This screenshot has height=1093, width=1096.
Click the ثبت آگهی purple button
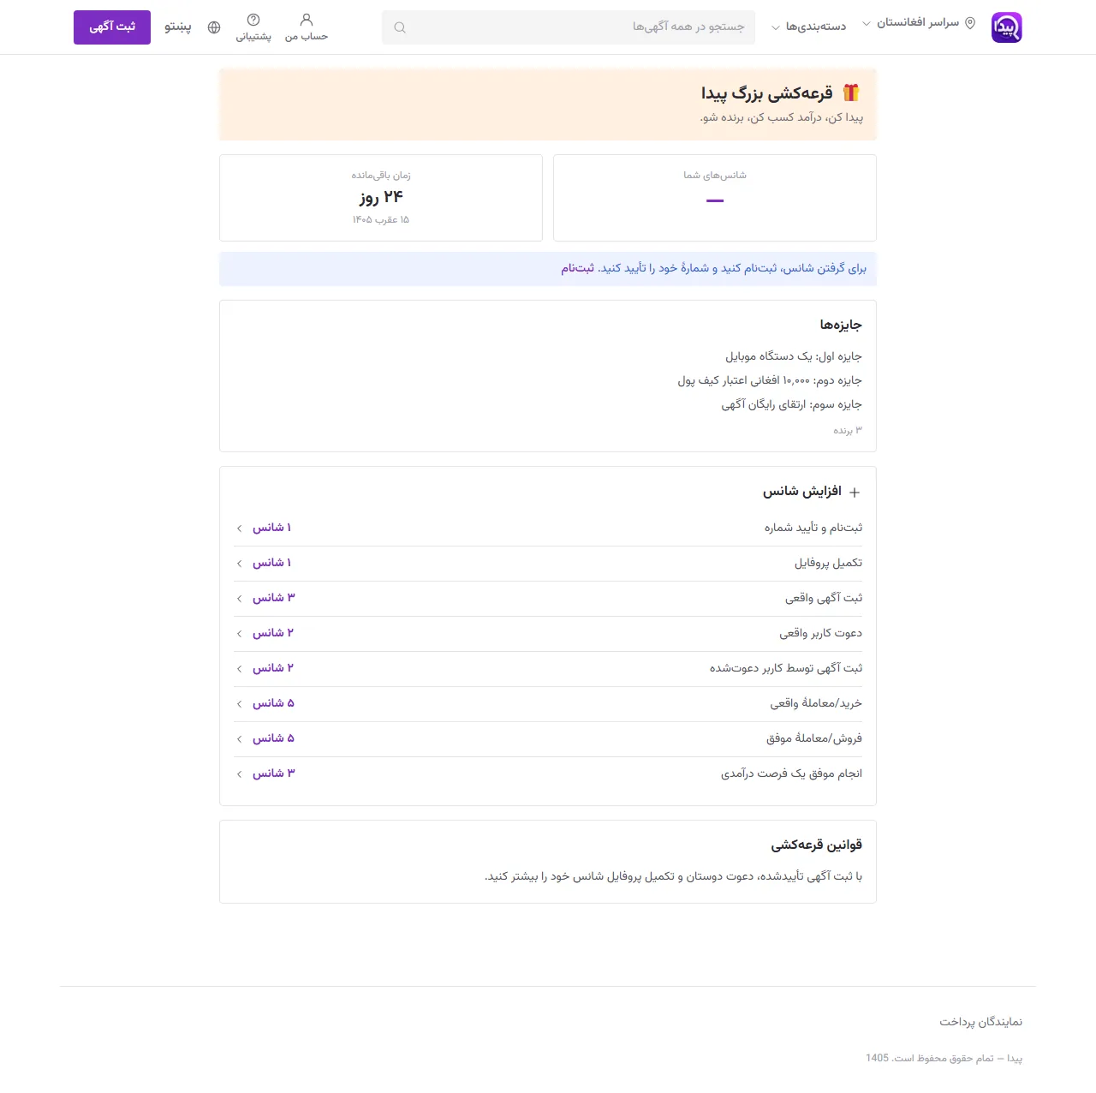click(112, 27)
